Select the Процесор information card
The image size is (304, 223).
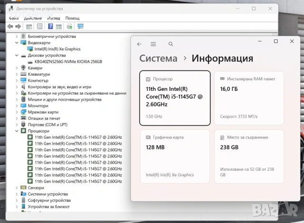(x=175, y=98)
